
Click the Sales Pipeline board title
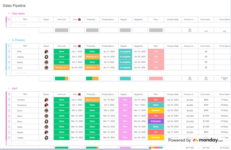pyautogui.click(x=14, y=6)
